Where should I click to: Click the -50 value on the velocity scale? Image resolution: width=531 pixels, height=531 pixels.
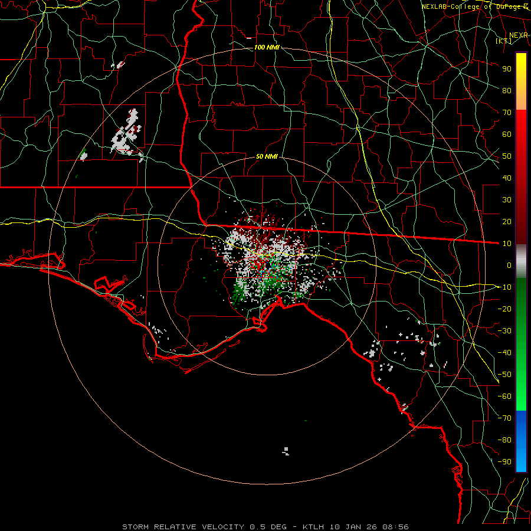[504, 375]
